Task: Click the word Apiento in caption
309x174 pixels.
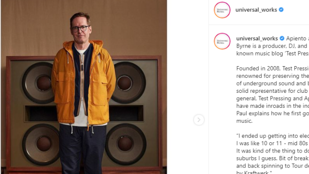Action: pyautogui.click(x=296, y=38)
